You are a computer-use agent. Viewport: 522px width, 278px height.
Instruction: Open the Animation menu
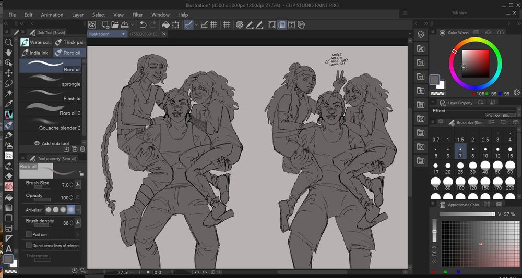52,15
